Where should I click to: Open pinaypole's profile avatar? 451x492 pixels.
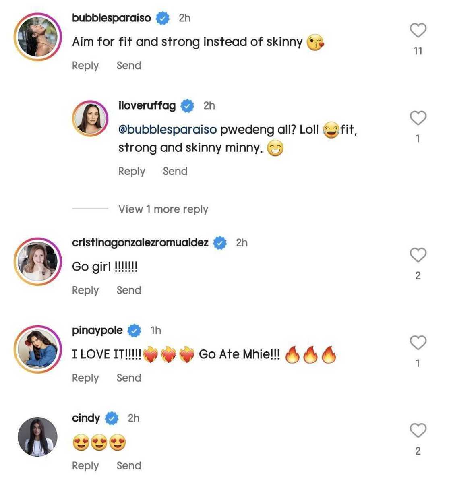point(38,349)
